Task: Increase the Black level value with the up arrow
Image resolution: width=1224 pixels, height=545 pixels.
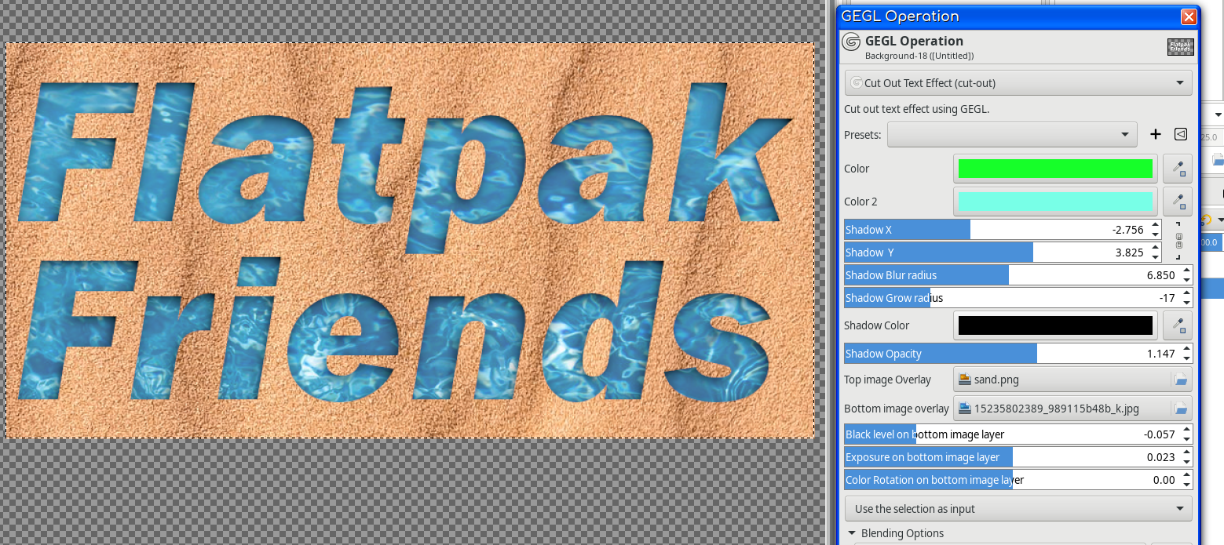Action: (1186, 430)
